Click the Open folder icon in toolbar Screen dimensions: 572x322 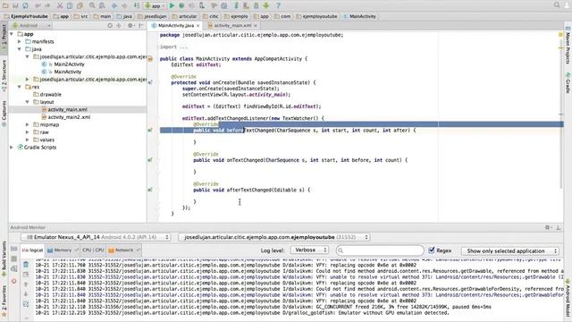click(x=5, y=5)
